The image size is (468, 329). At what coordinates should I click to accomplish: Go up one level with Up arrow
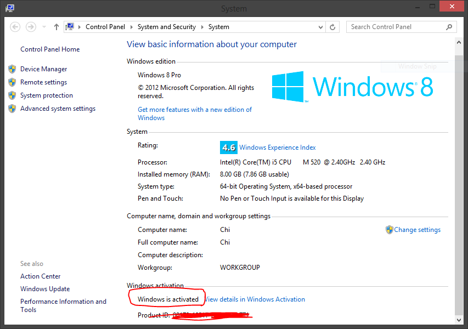57,27
